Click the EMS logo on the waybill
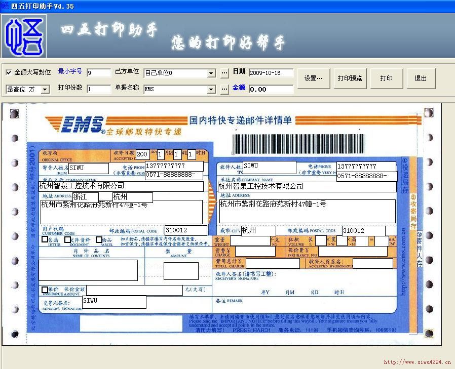Image resolution: width=455 pixels, height=369 pixels. [x=80, y=125]
